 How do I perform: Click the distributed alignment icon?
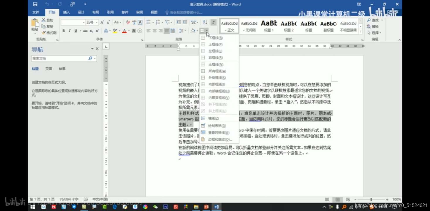pos(173,31)
